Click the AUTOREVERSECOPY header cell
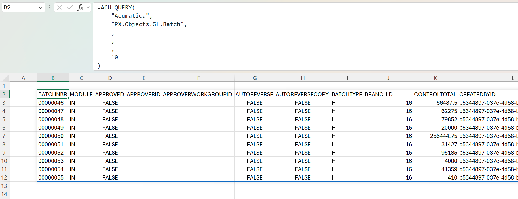The height and width of the screenshot is (199, 518). click(x=303, y=94)
